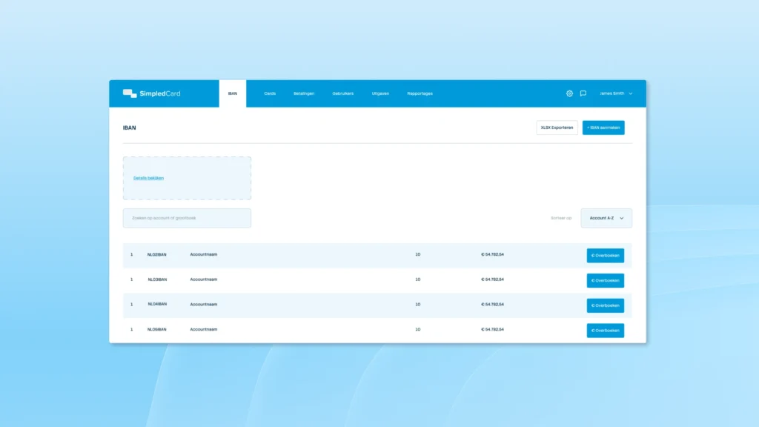This screenshot has height=427, width=759.
Task: Expand the James Smith user menu
Action: coord(616,93)
